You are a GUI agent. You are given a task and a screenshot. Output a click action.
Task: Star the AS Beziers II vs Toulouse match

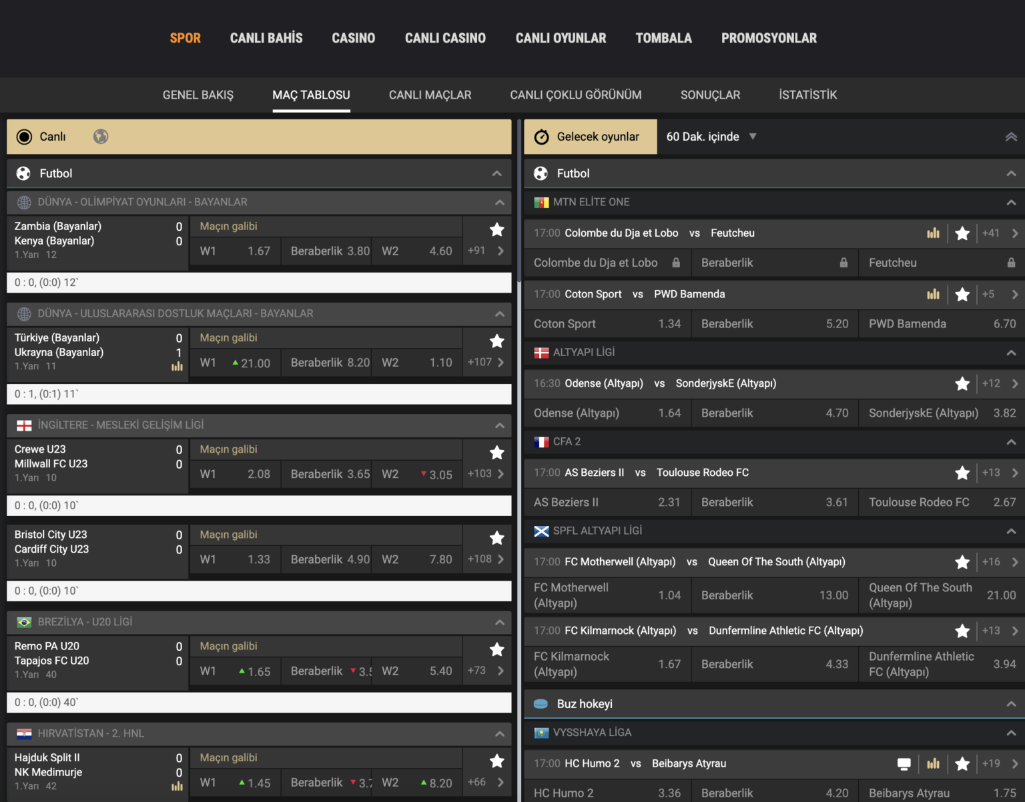tap(962, 473)
